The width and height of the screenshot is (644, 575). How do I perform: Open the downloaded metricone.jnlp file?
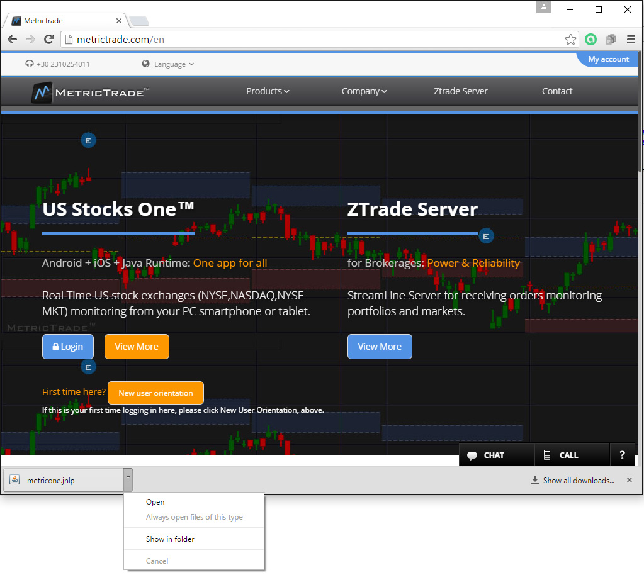point(63,480)
